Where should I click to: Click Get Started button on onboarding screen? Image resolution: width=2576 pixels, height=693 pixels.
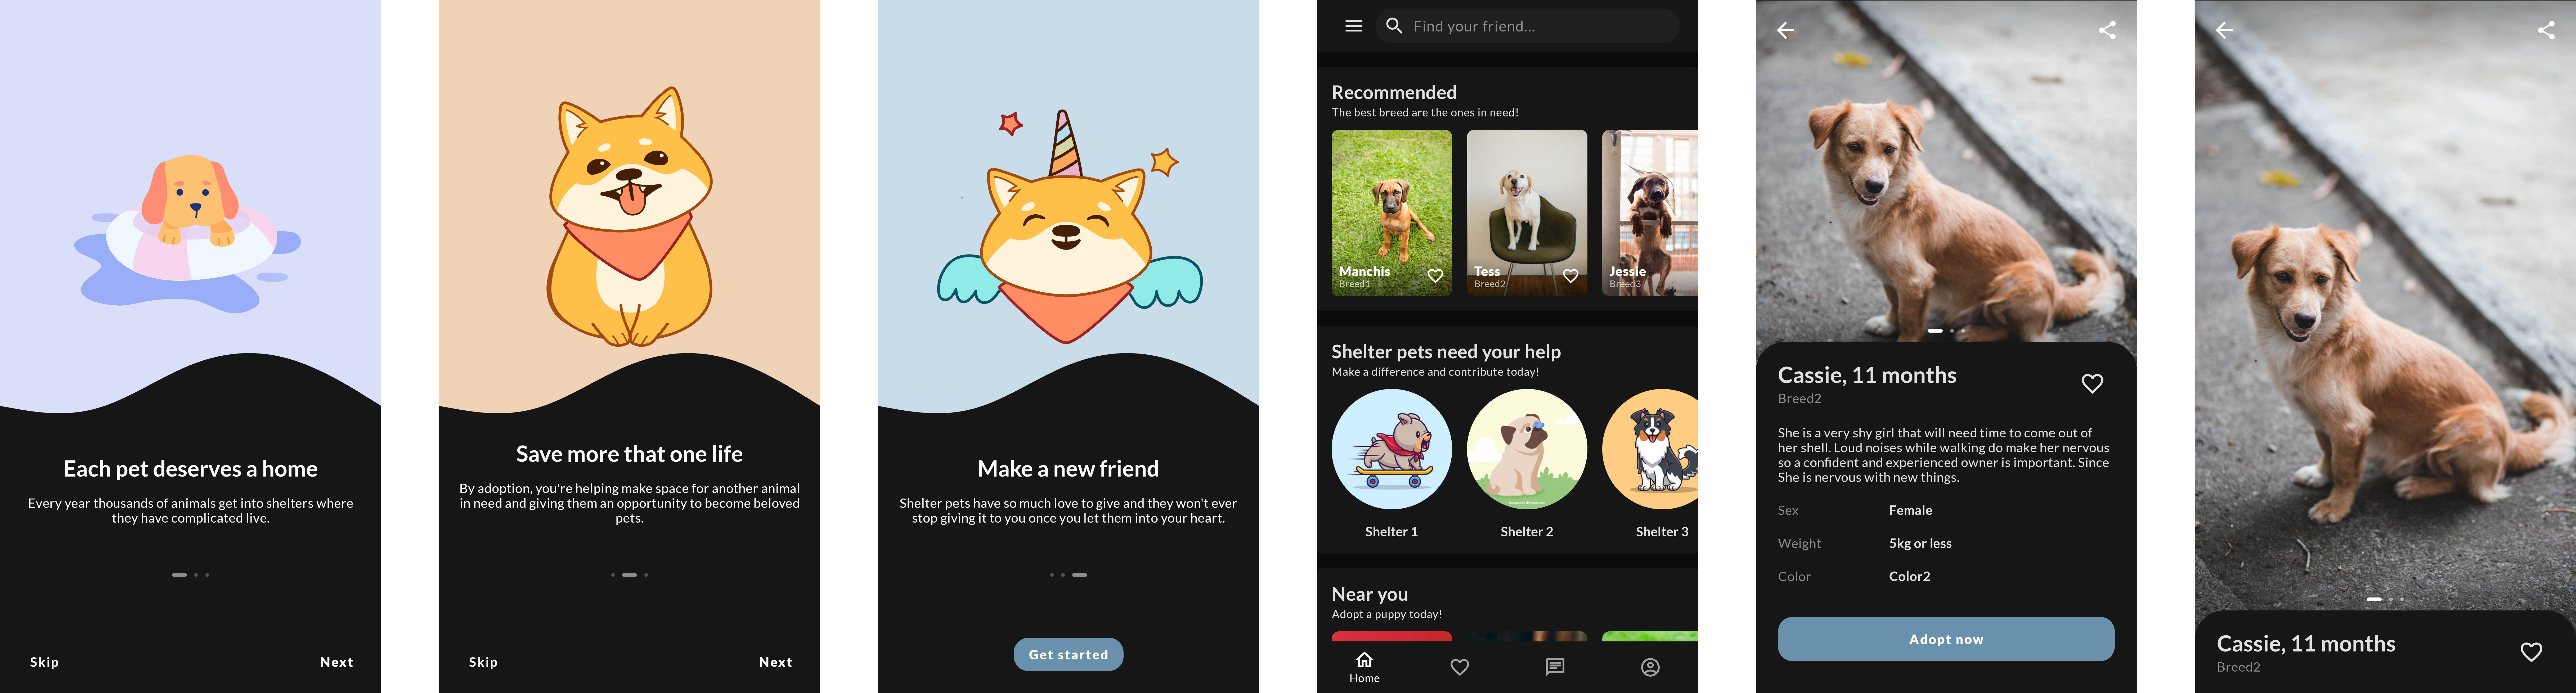pos(1070,652)
